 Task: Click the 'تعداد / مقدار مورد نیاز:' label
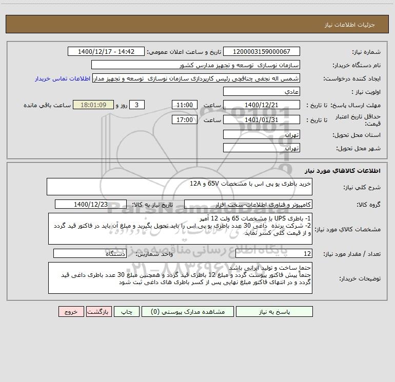point(352,254)
